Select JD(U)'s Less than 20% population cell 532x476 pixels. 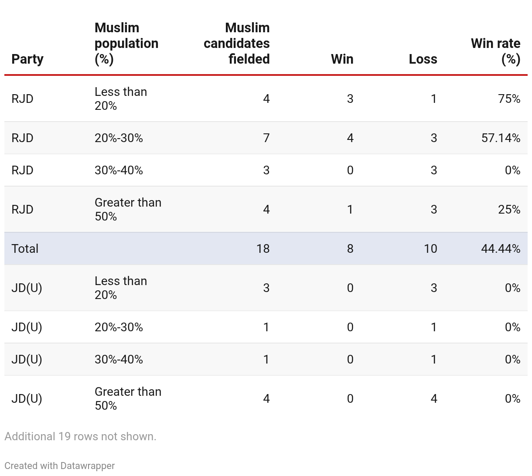(x=121, y=288)
